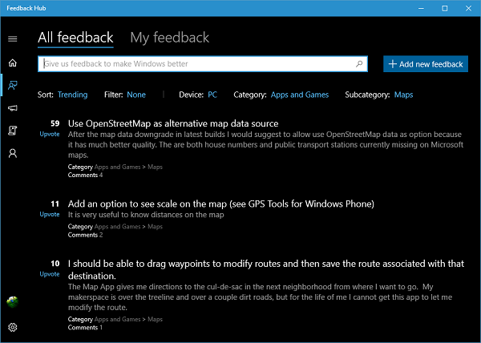Close the Feedback Hub window

pos(468,8)
